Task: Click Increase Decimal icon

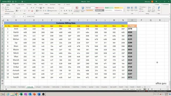Action: [x=69, y=11]
